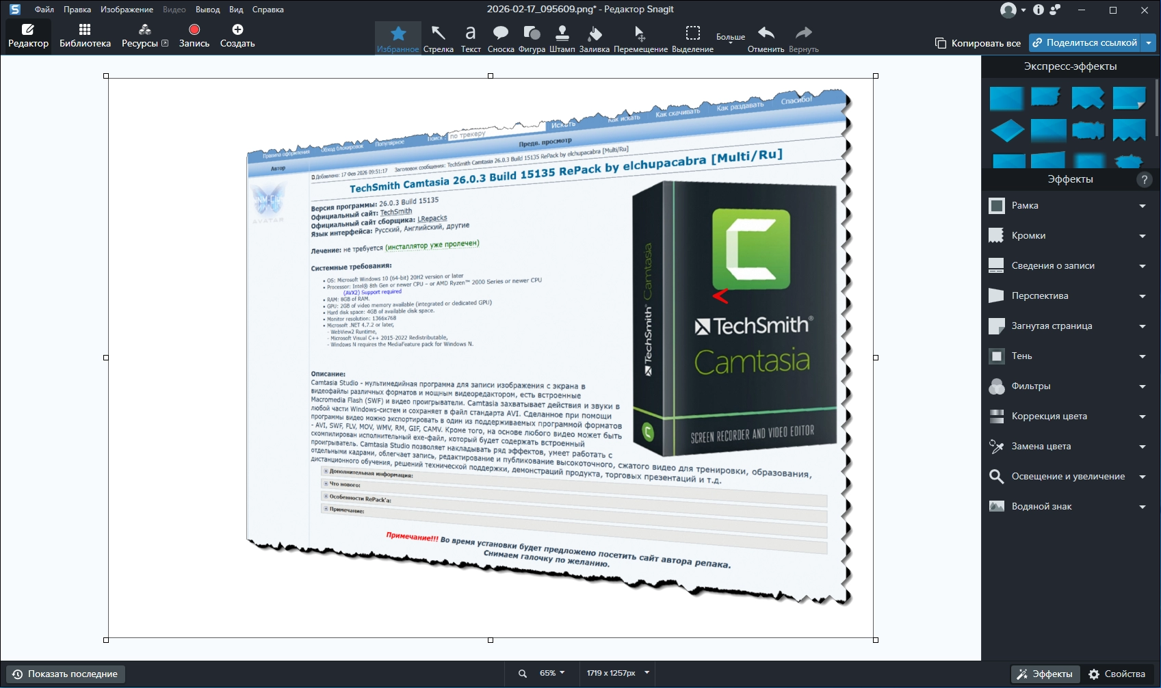The image size is (1161, 688).
Task: Toggle the Свойства panel button
Action: [x=1117, y=674]
